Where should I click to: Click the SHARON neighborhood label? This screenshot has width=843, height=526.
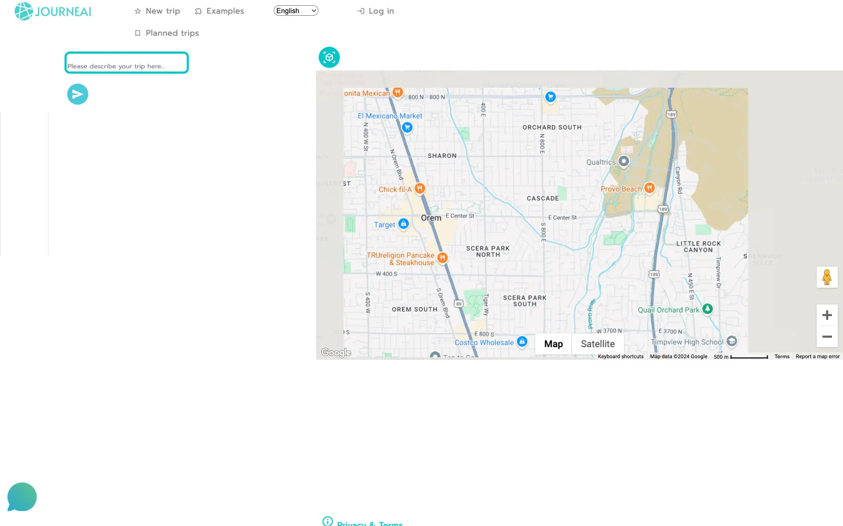pos(442,156)
